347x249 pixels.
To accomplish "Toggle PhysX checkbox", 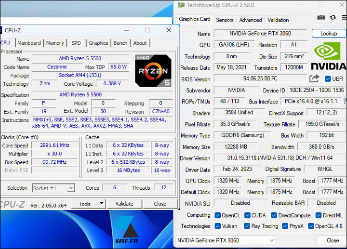I will [285, 226].
